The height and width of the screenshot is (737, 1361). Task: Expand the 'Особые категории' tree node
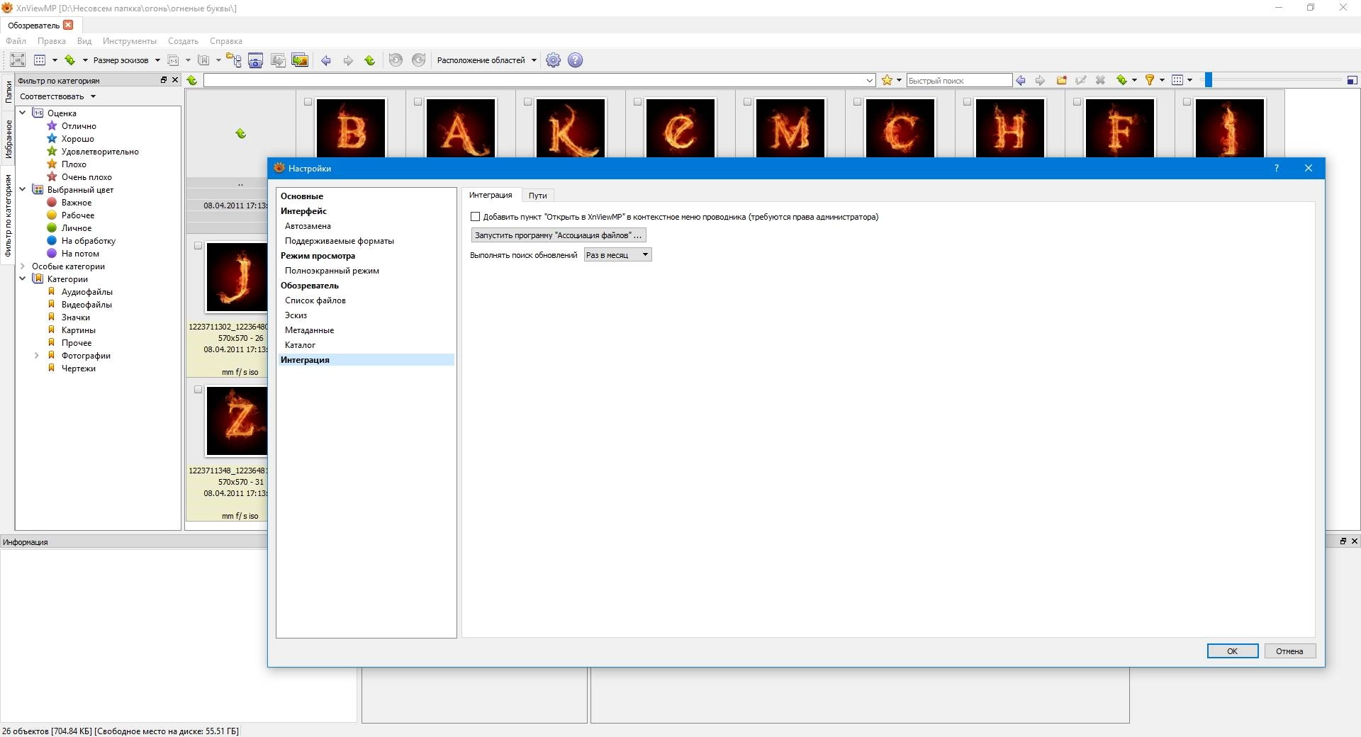(23, 266)
